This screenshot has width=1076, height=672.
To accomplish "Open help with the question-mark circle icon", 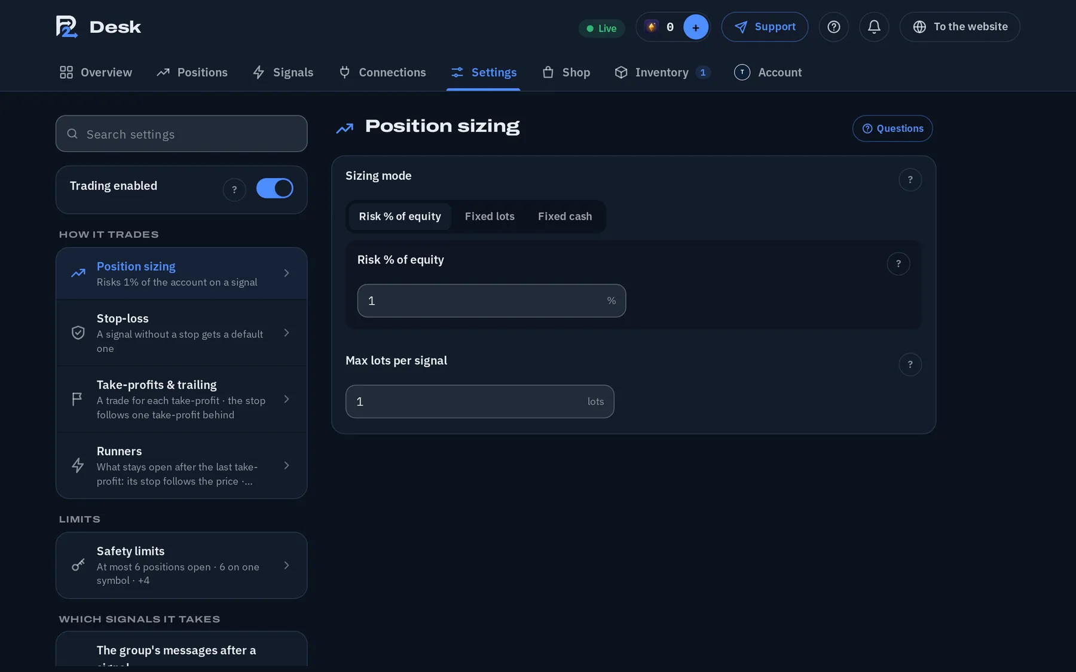I will [833, 27].
